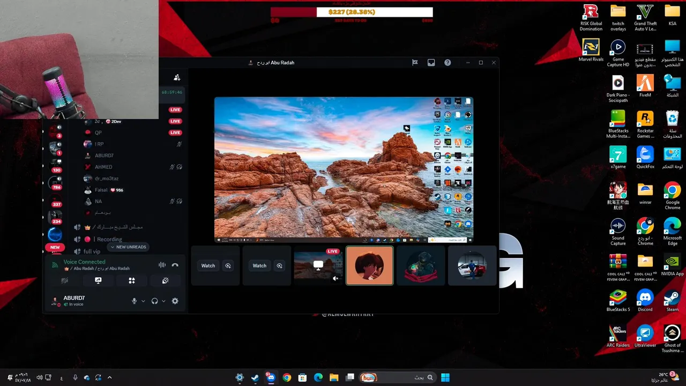Open server icon with 234 badge

coord(55,217)
